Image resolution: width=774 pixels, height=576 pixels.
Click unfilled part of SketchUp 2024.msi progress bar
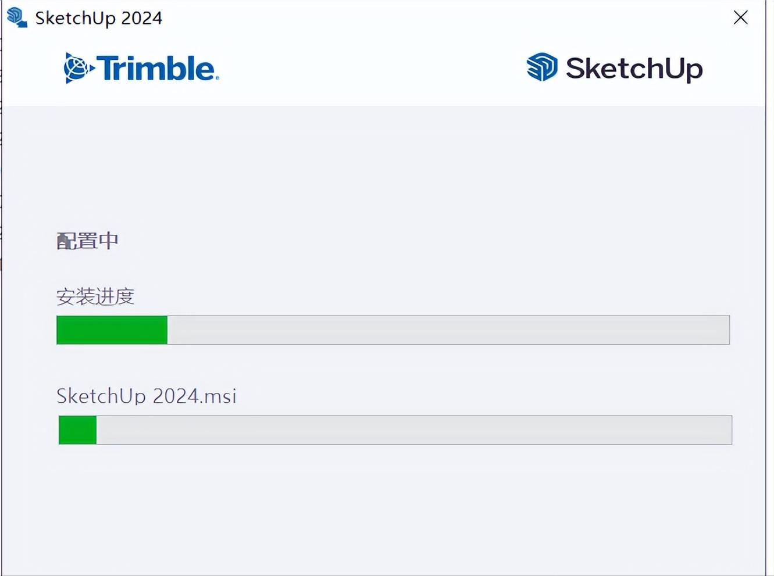413,430
